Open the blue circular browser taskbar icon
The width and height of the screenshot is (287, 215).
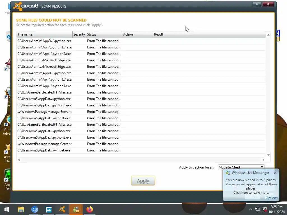coord(34,209)
